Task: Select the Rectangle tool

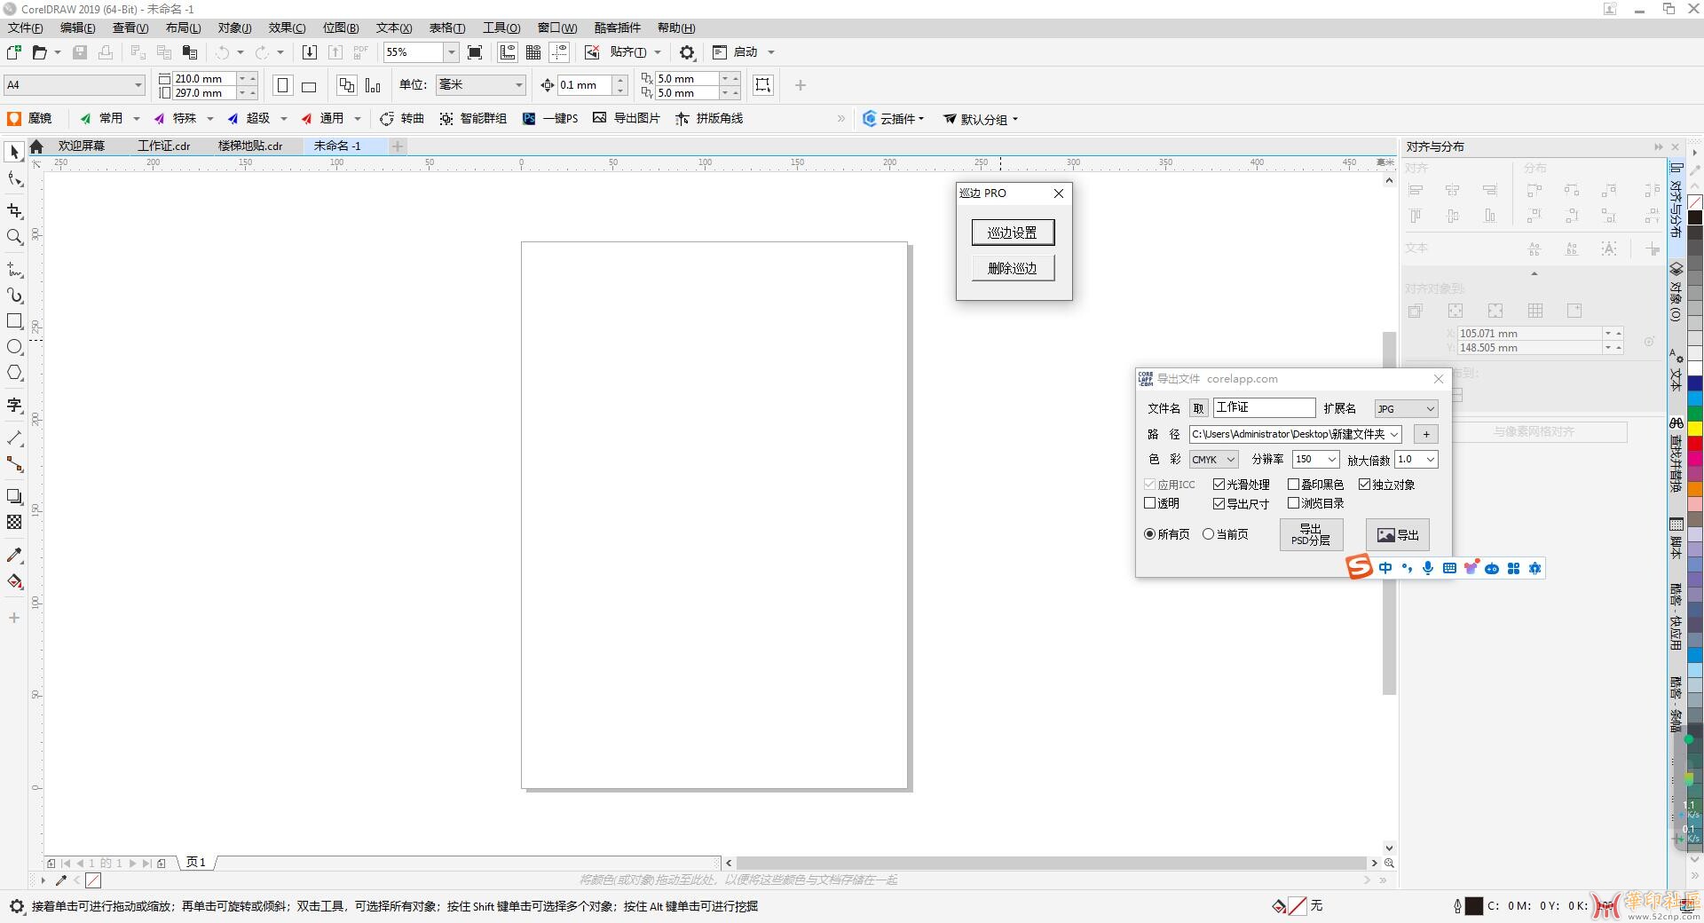Action: pyautogui.click(x=14, y=321)
